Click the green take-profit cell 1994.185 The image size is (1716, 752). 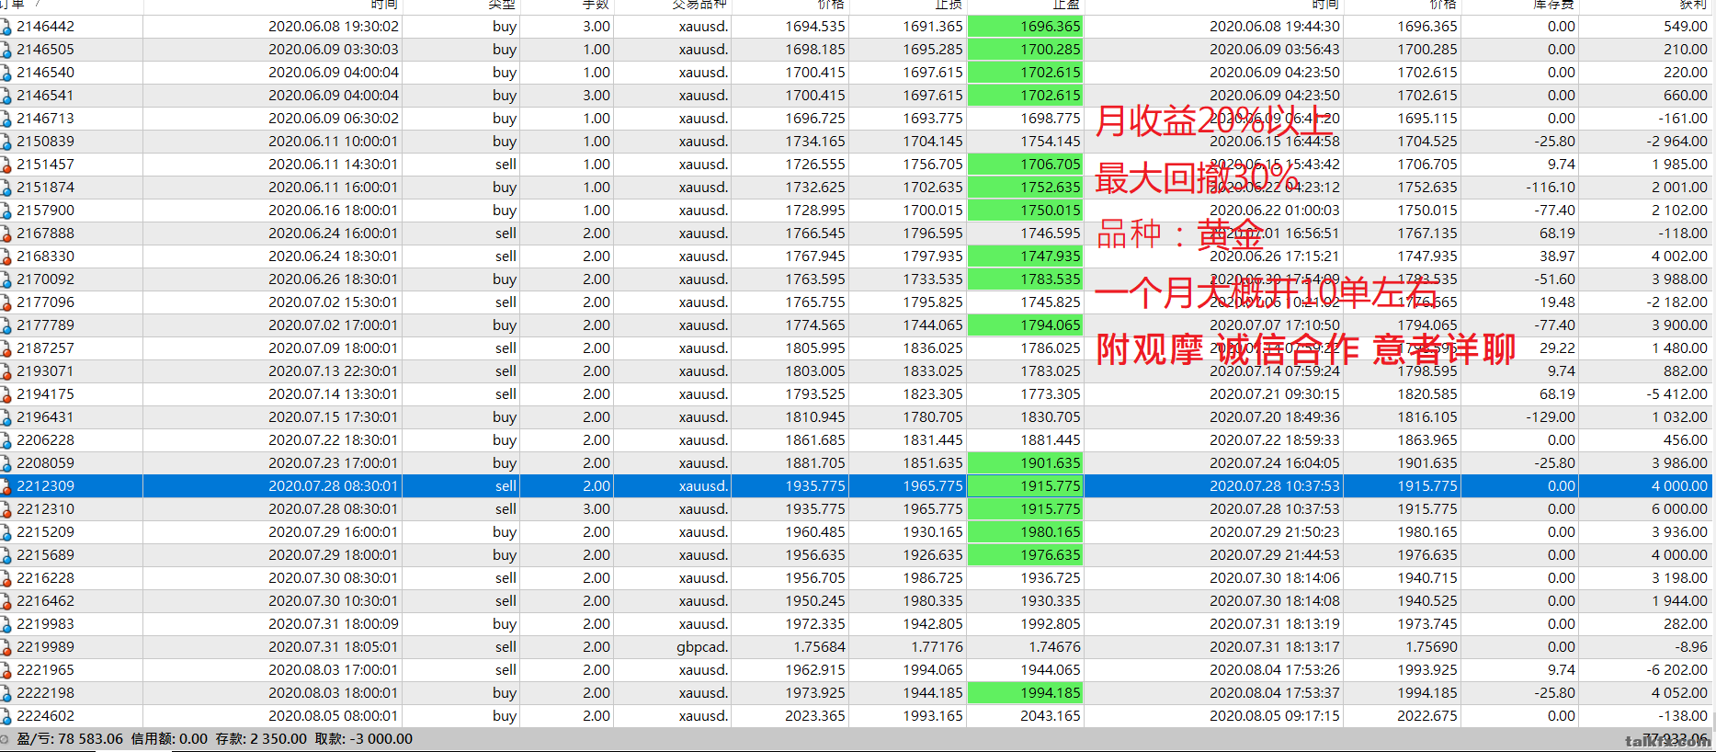click(x=1026, y=693)
